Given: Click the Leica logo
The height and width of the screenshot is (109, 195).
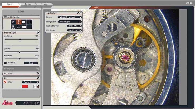Looking at the screenshot, I should (x=7, y=102).
